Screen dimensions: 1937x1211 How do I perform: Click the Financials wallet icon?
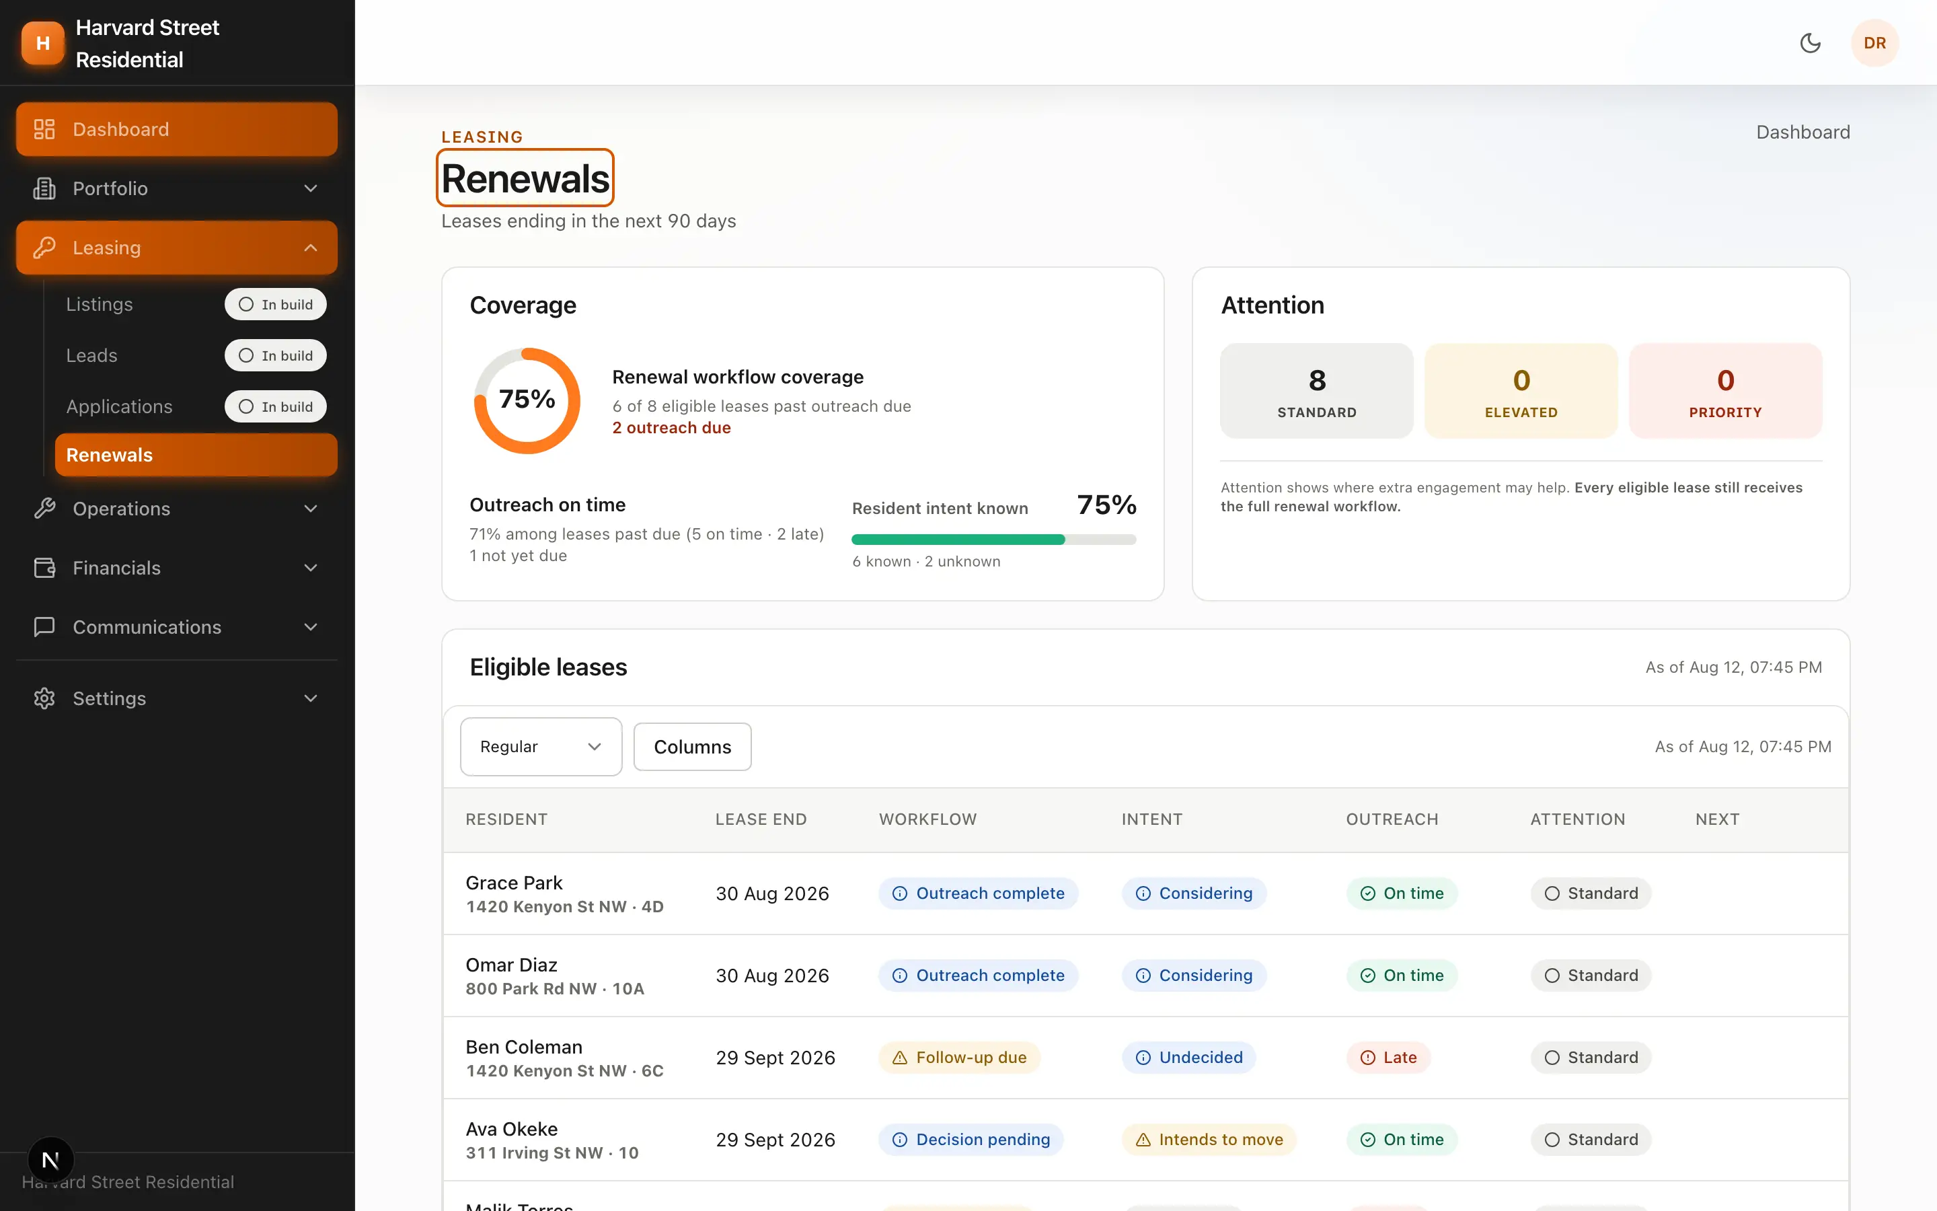point(44,568)
